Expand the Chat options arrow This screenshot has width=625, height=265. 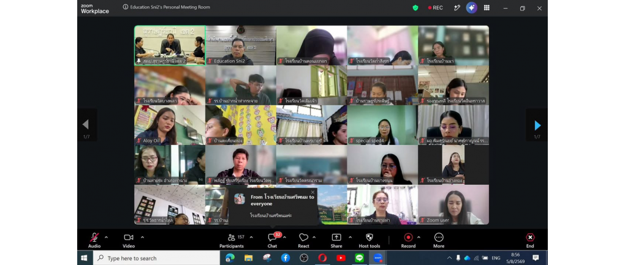[x=284, y=237]
